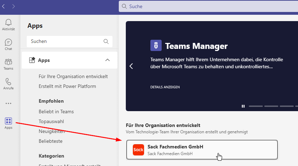Image resolution: width=298 pixels, height=166 pixels.
Task: Click DETAILS ANZEIGEN on Teams Manager banner
Action: [x=165, y=87]
